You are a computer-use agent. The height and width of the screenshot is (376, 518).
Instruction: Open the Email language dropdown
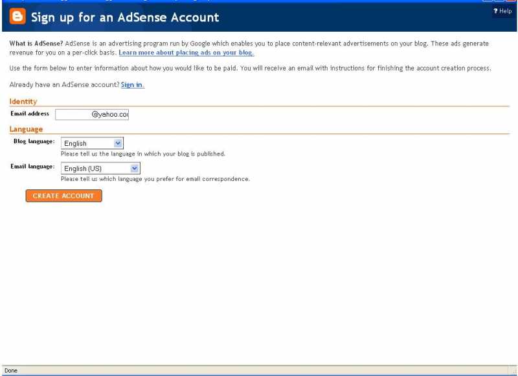coord(99,168)
